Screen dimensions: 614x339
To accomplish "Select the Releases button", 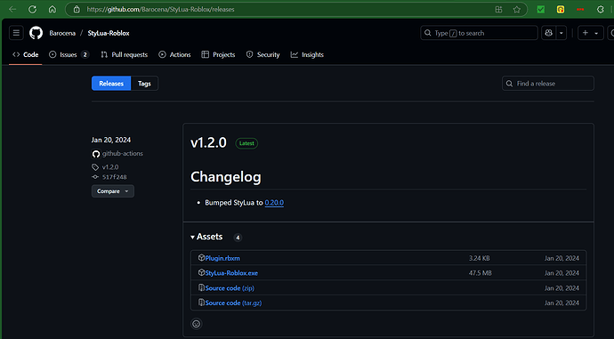I will point(111,84).
